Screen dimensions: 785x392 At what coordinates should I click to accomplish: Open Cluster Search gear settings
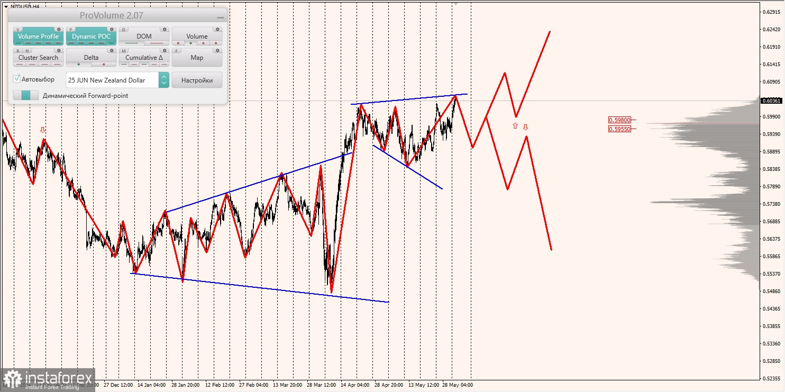pyautogui.click(x=59, y=50)
